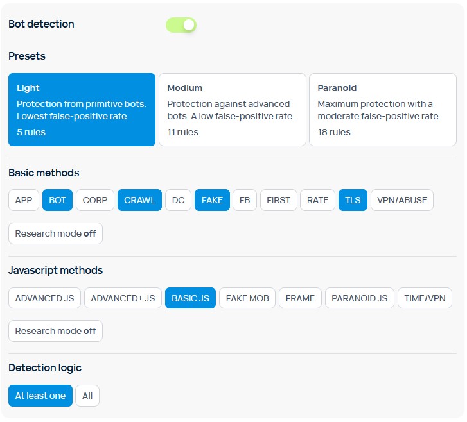Turn on PARANOID JS method

click(359, 298)
